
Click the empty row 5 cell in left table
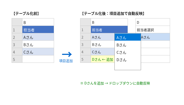coord(38,59)
